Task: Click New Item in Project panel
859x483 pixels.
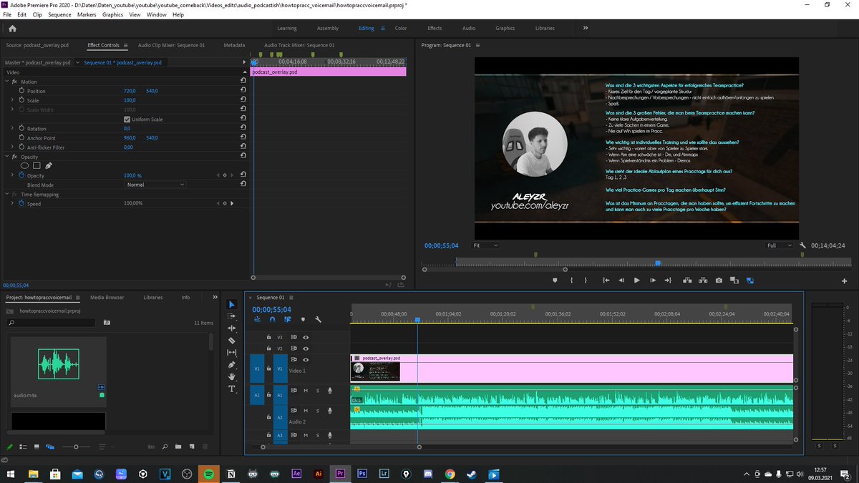Action: (x=192, y=447)
